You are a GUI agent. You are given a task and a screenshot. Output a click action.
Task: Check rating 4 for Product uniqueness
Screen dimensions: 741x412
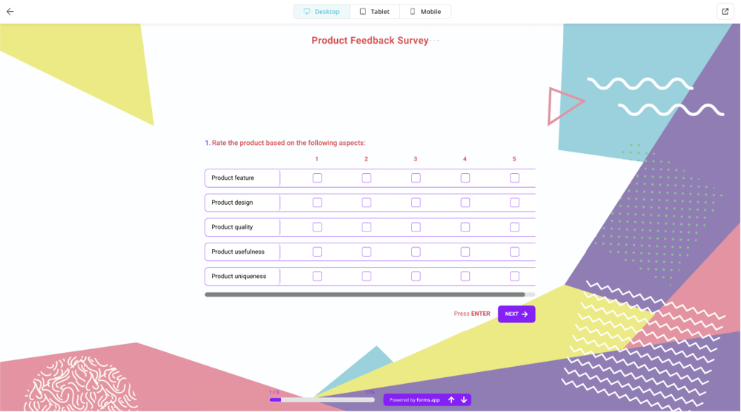465,277
